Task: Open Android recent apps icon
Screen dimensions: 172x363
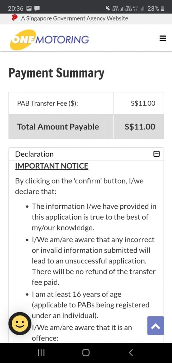Action: point(41,352)
